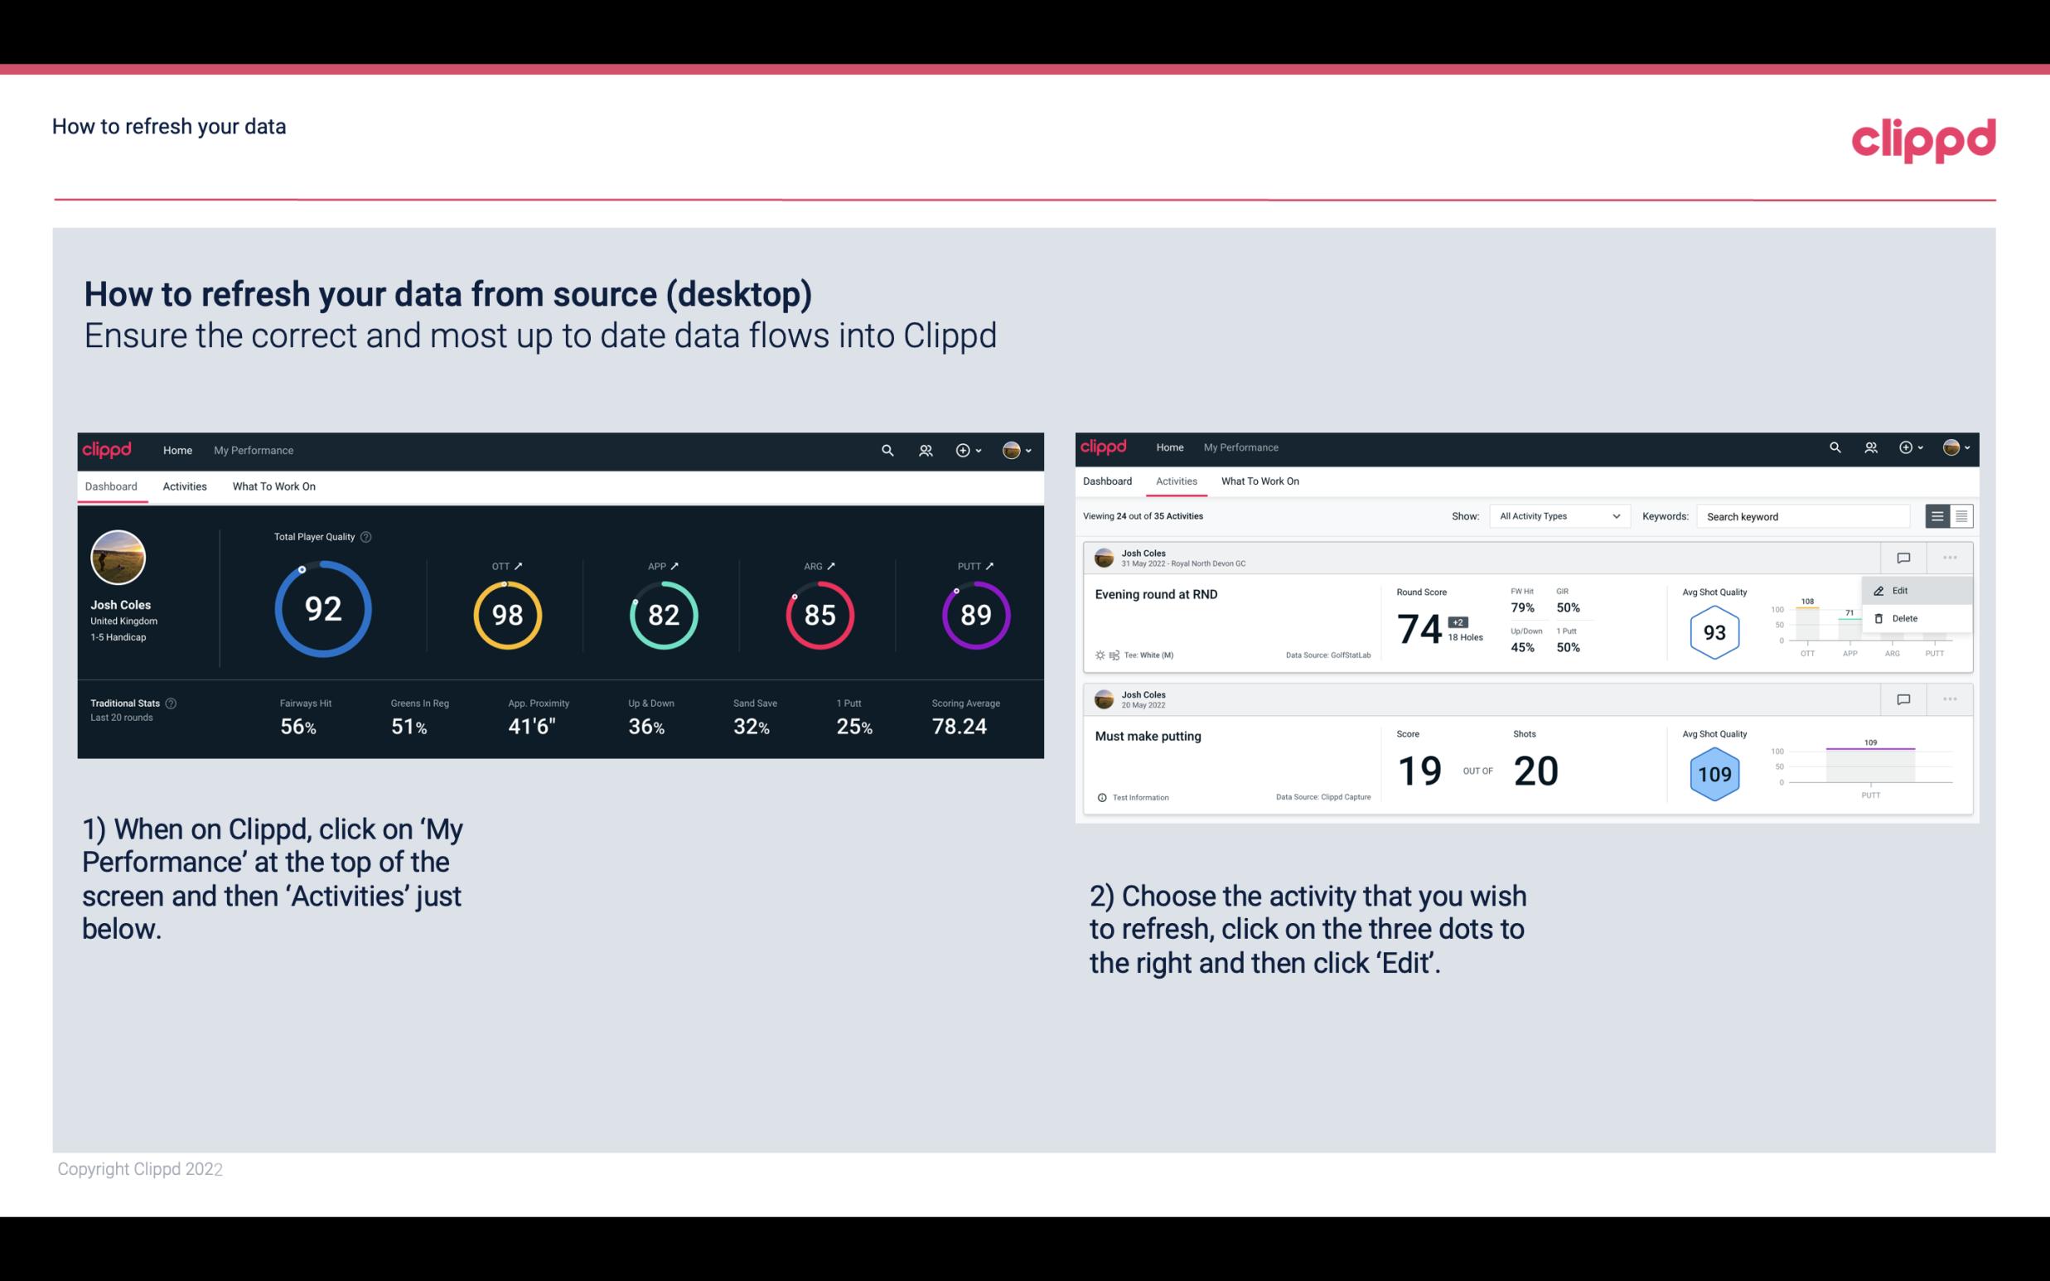This screenshot has width=2050, height=1281.
Task: Click the search icon in navigation bar
Action: click(x=886, y=450)
